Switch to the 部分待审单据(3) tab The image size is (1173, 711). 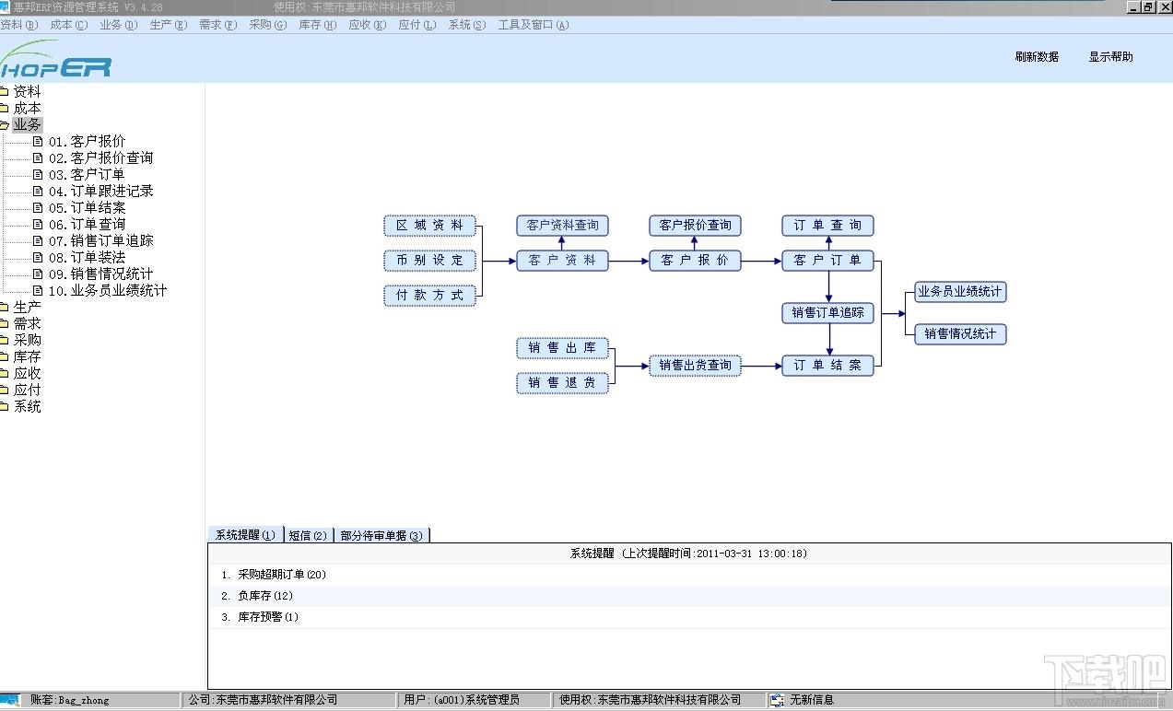pos(381,535)
